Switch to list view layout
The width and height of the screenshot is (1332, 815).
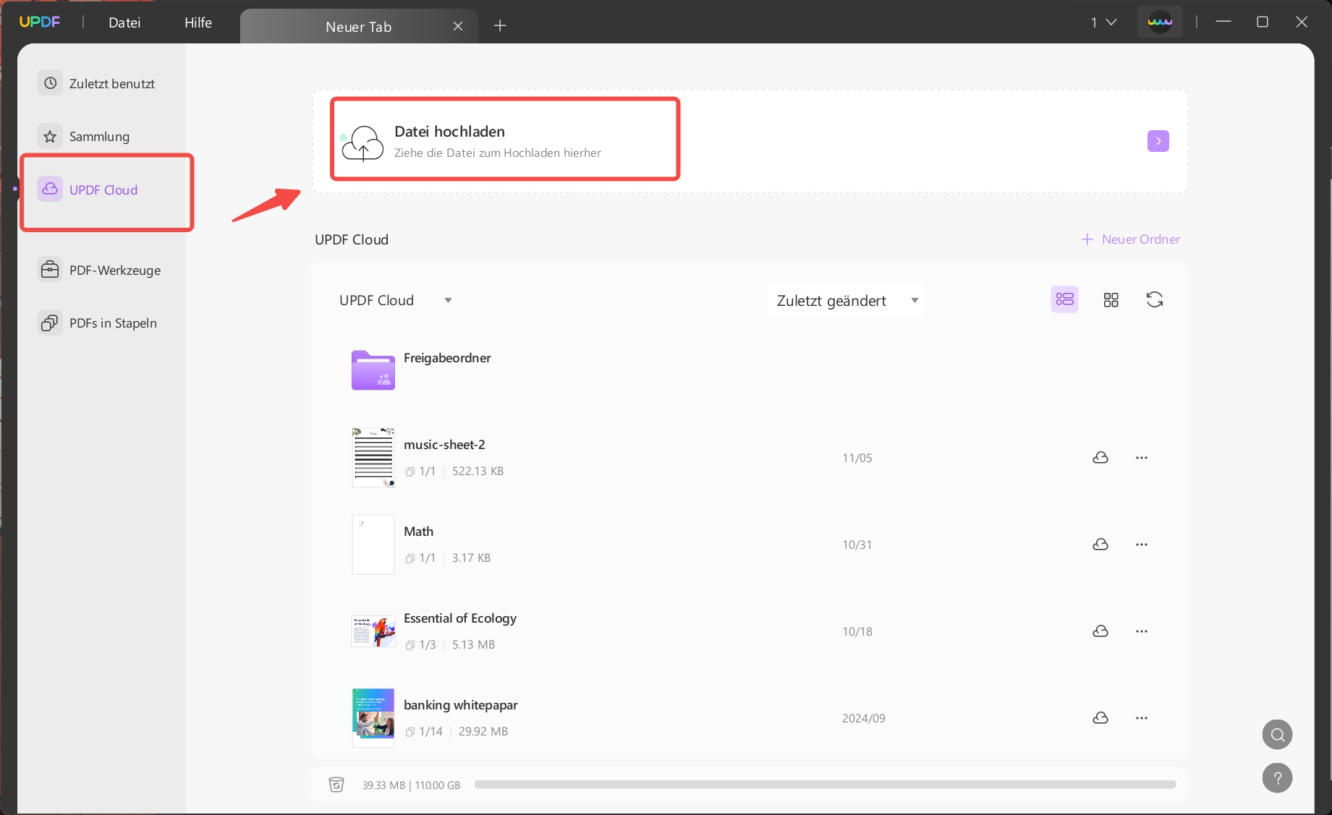pos(1064,299)
